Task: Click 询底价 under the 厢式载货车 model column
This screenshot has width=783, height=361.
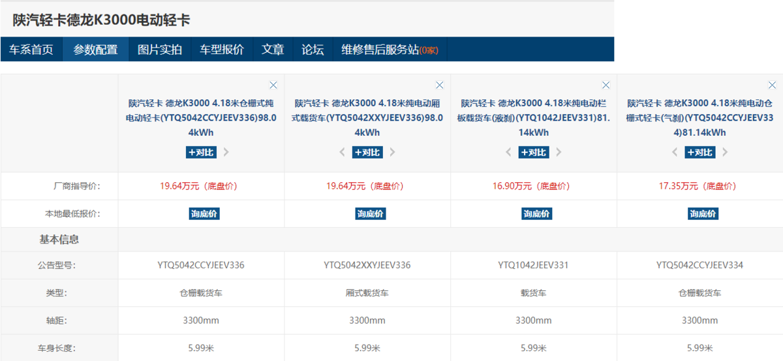Action: pyautogui.click(x=371, y=213)
